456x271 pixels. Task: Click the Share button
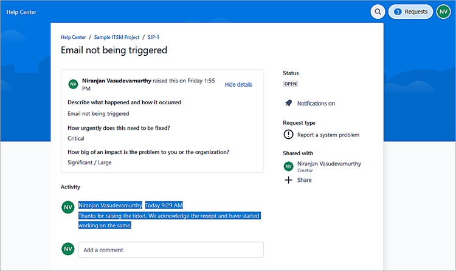coord(305,180)
